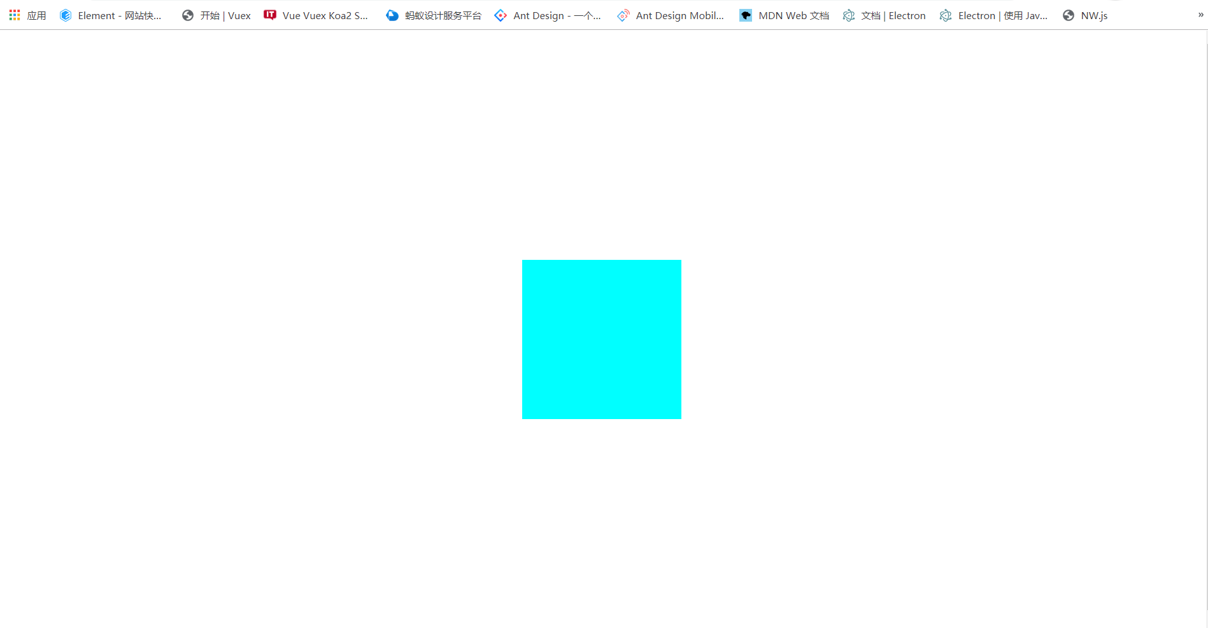The height and width of the screenshot is (628, 1208).
Task: Click the blue icon of 蚂蚁设计服务平台
Action: click(x=392, y=15)
